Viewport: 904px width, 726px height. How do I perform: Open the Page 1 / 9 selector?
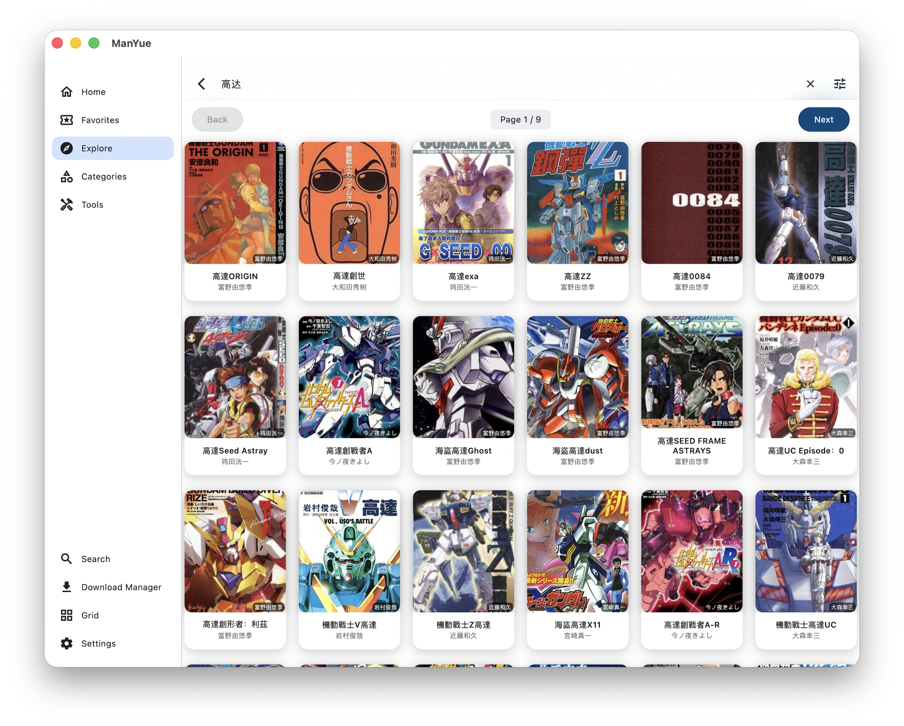click(520, 119)
